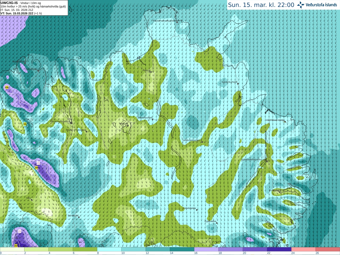Click the white 25 label above yellow 32
Image resolution: width=340 pixels, height=255 pixels.
pyautogui.click(x=20, y=231)
